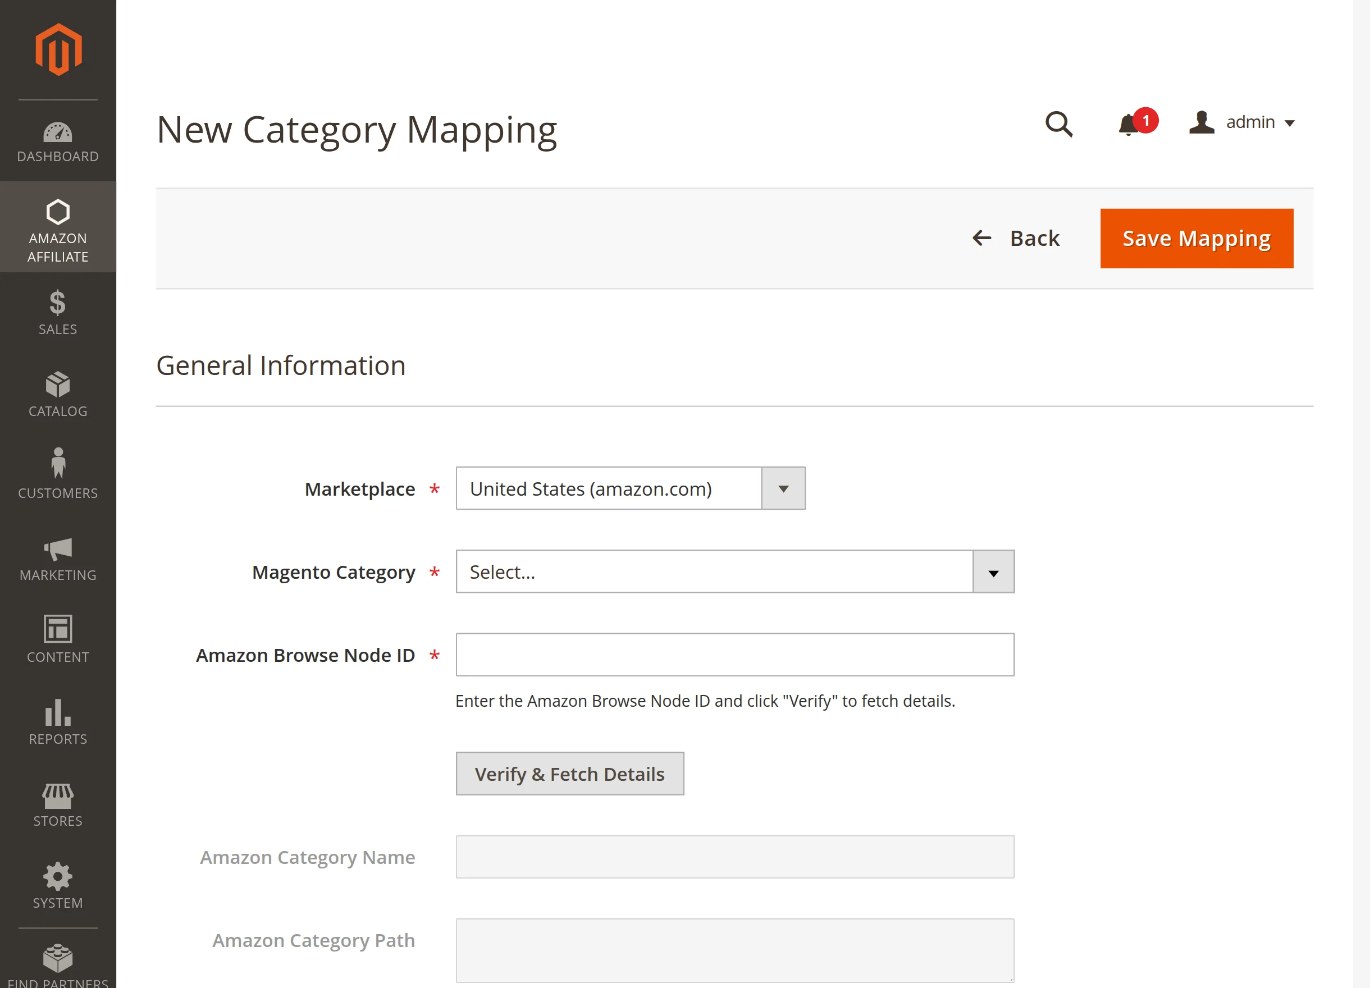Screen dimensions: 1370x988
Task: Open the notifications bell icon
Action: pyautogui.click(x=1128, y=125)
